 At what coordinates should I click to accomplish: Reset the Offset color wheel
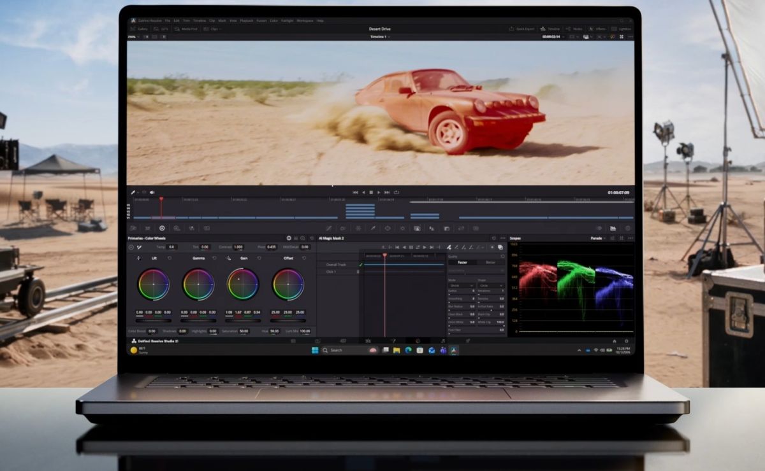tap(304, 258)
